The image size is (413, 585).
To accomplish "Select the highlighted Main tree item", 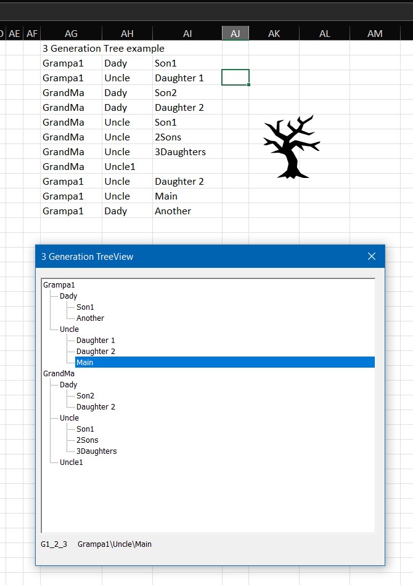I will point(85,363).
